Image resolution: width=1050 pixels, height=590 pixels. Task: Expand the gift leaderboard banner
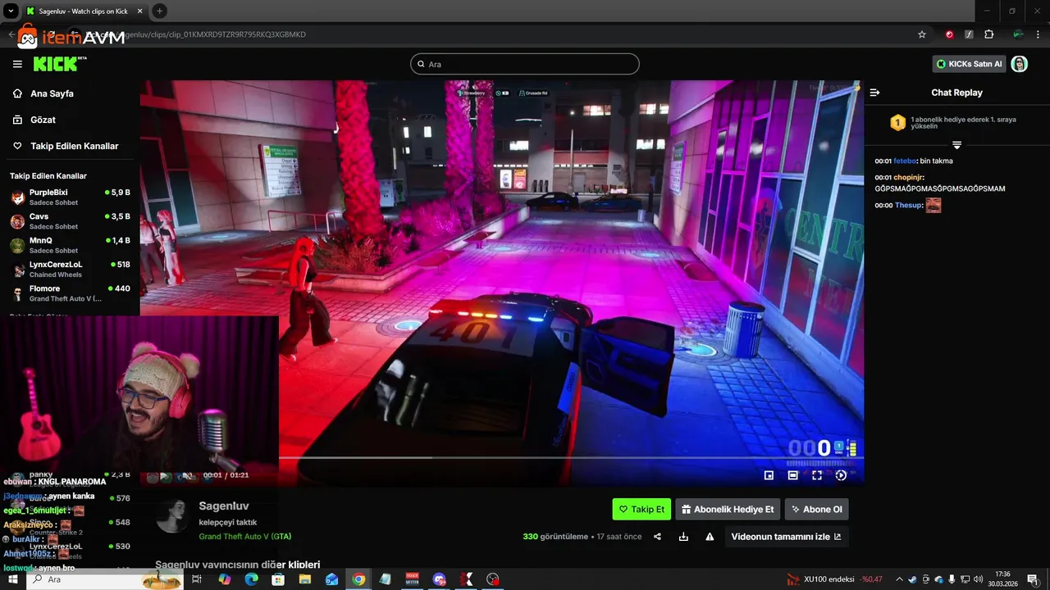[956, 145]
